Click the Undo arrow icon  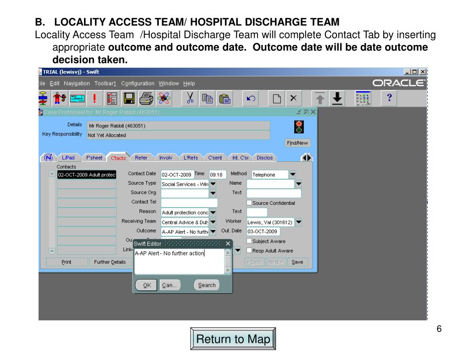(250, 98)
